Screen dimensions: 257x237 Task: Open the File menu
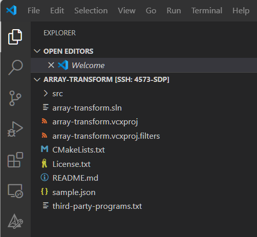(34, 11)
